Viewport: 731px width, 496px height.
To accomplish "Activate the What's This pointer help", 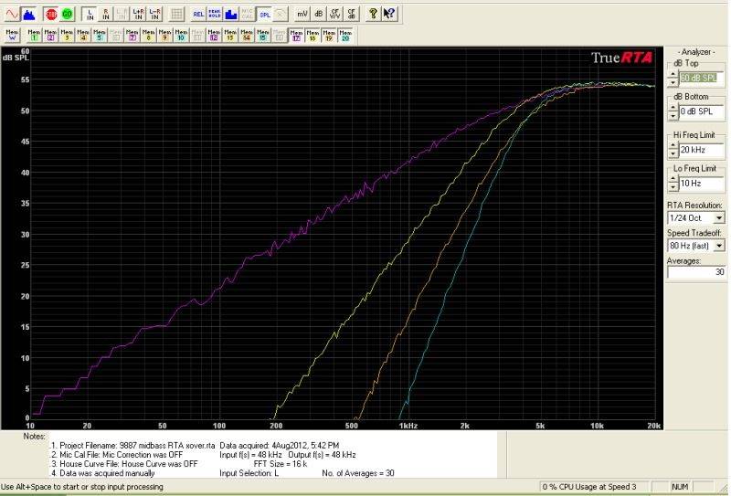I will pyautogui.click(x=389, y=14).
